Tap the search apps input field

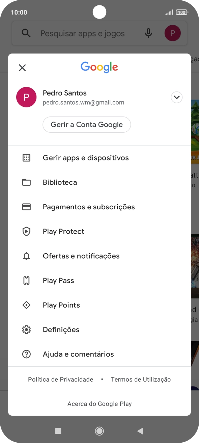(83, 33)
